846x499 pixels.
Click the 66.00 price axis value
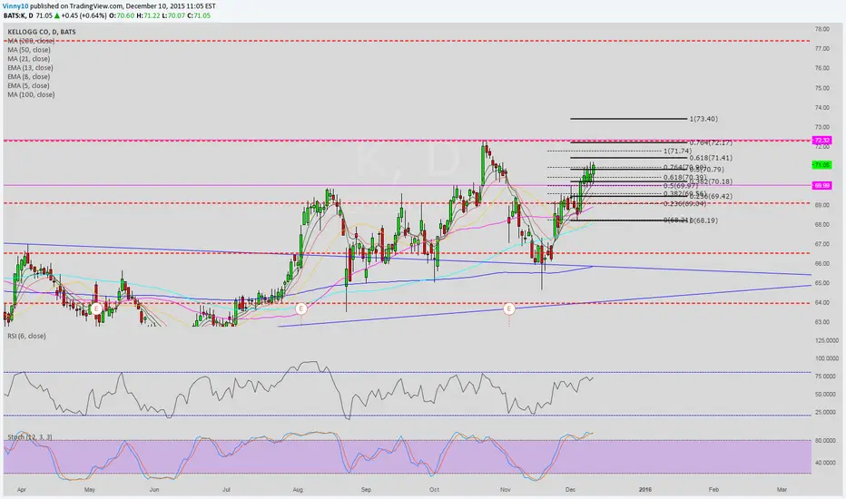(x=822, y=264)
